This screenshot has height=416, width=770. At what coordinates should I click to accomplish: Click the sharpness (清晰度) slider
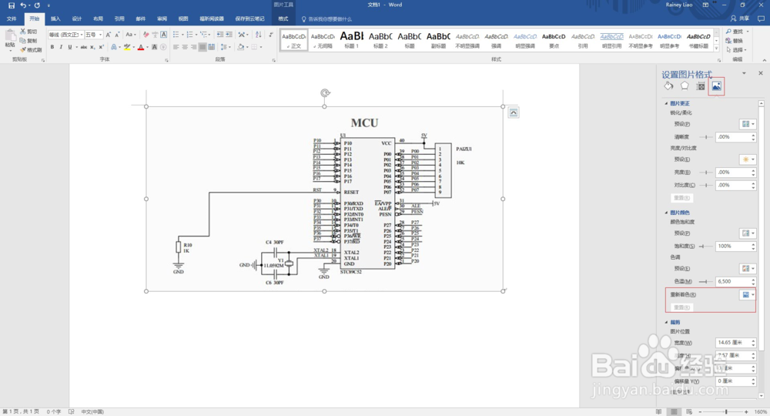coord(706,137)
